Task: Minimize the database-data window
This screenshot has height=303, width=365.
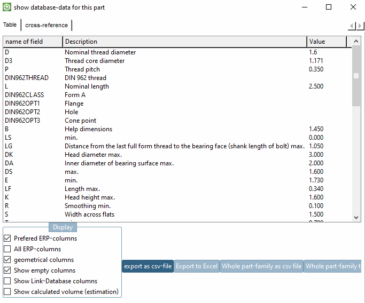Action: tap(305, 7)
